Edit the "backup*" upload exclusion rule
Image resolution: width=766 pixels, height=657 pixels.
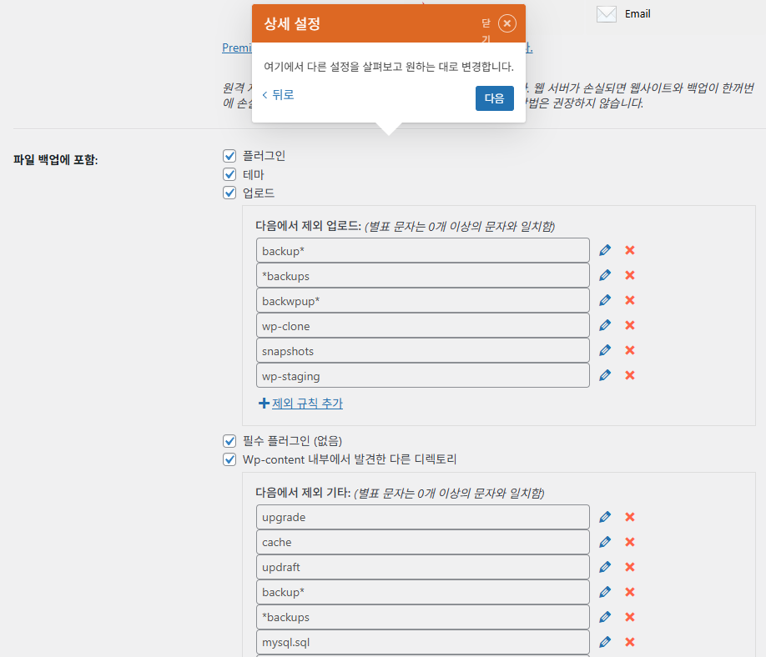click(604, 249)
